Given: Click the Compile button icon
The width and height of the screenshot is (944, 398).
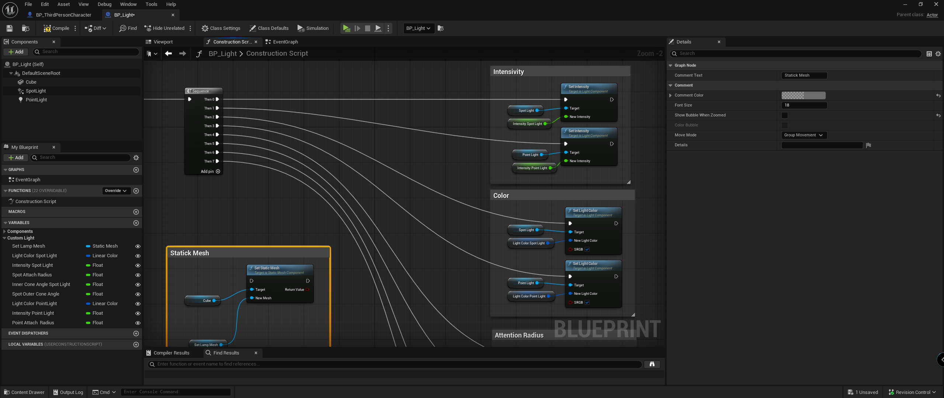Looking at the screenshot, I should point(47,28).
